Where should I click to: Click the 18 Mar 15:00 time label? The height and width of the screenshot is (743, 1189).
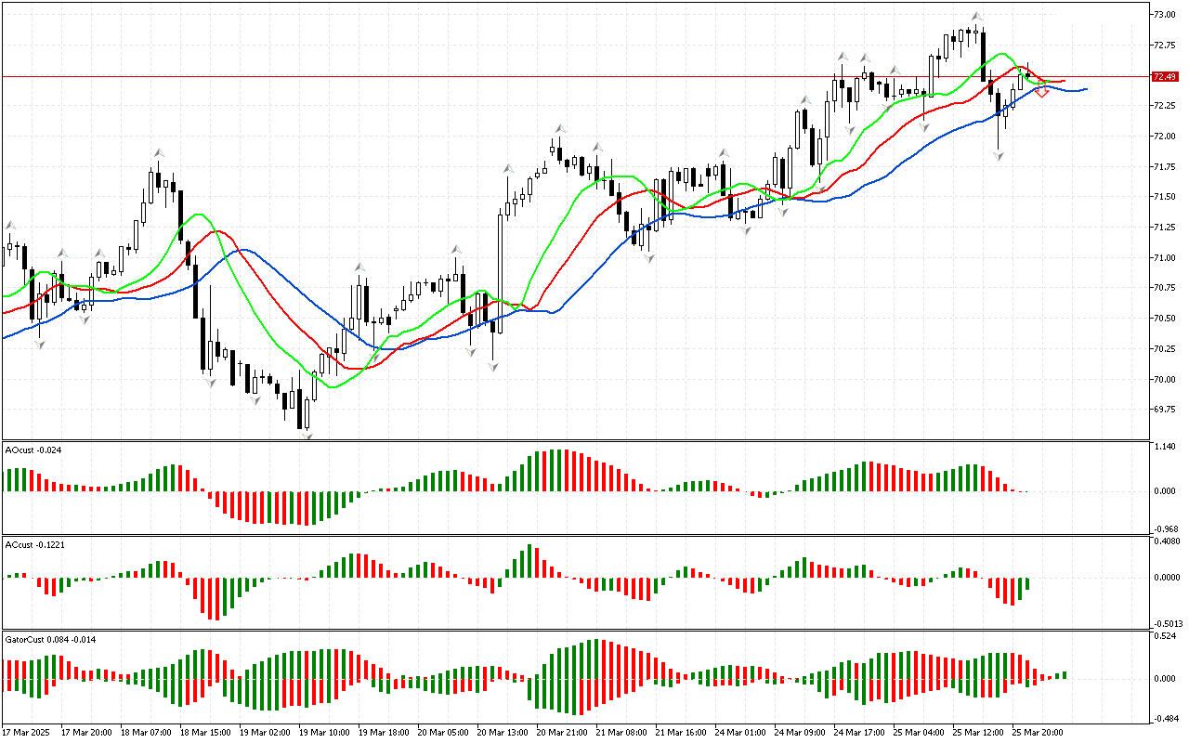pos(206,732)
